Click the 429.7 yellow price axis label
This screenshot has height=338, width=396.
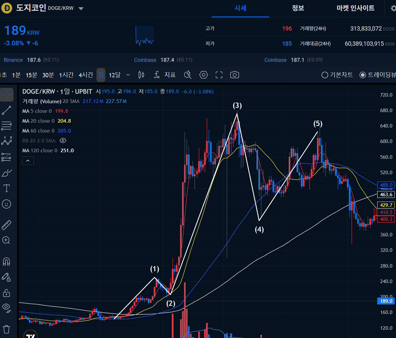pyautogui.click(x=386, y=205)
